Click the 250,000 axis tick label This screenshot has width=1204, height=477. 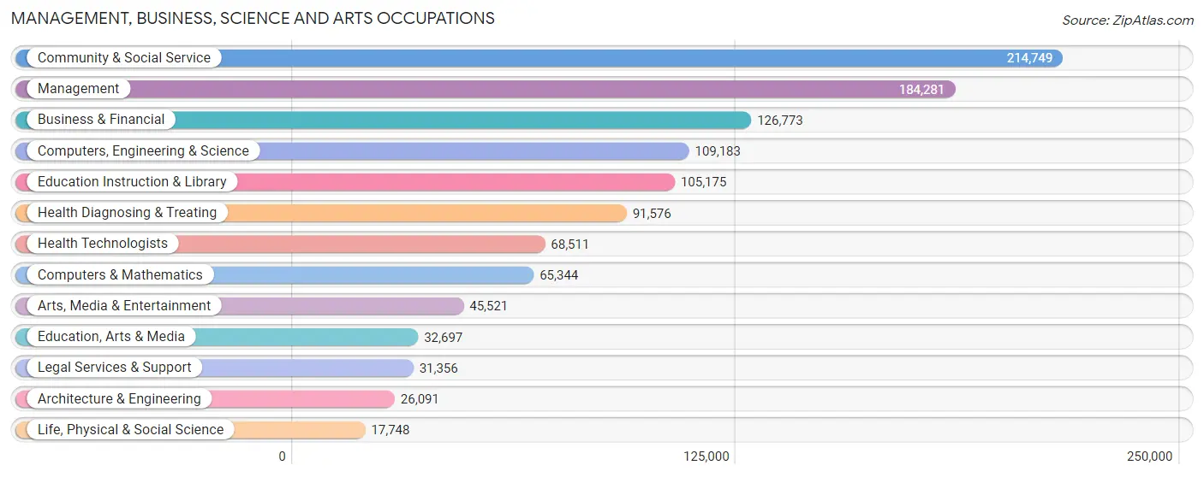1149,456
